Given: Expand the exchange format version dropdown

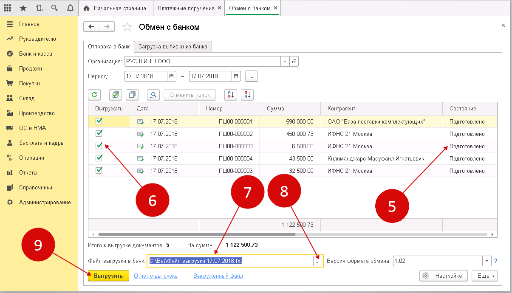Looking at the screenshot, I should coord(486,261).
